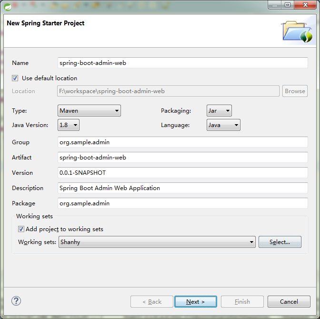320x319 pixels.
Task: Click the Cancel button
Action: click(289, 302)
